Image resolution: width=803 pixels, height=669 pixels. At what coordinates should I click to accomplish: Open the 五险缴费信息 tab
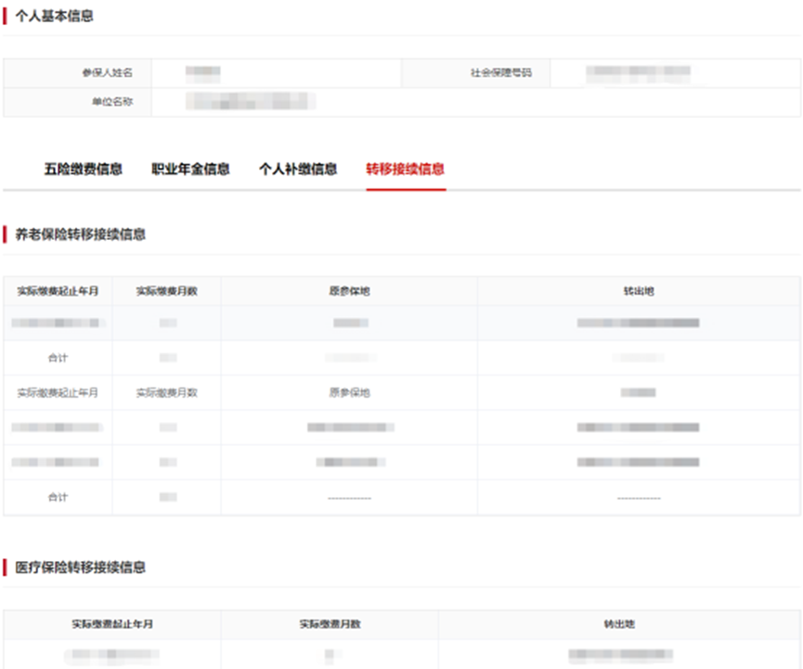(x=83, y=169)
